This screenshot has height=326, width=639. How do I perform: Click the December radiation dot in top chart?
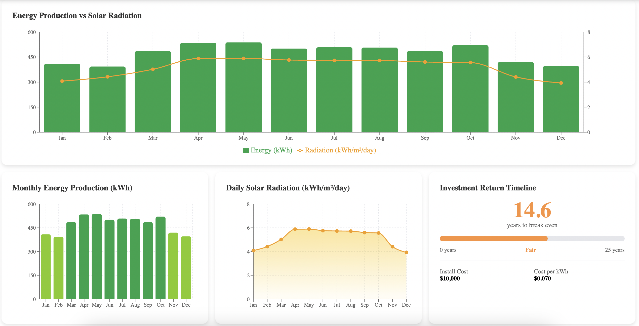tap(561, 83)
